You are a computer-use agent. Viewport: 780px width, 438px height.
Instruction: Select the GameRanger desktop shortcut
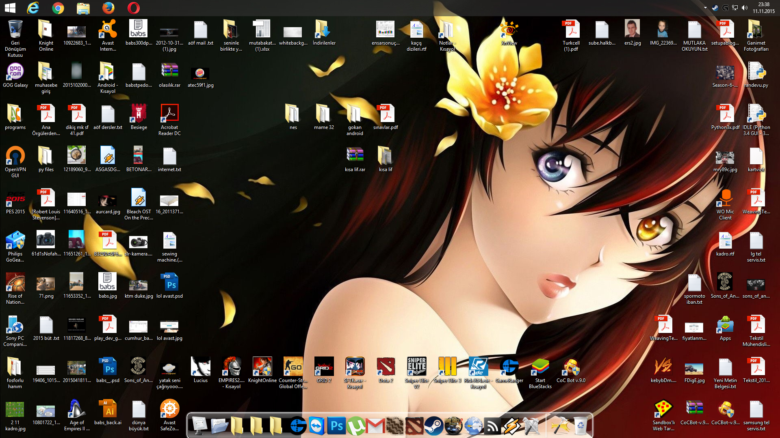click(509, 370)
